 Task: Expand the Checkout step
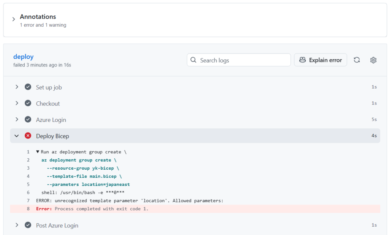pyautogui.click(x=17, y=103)
